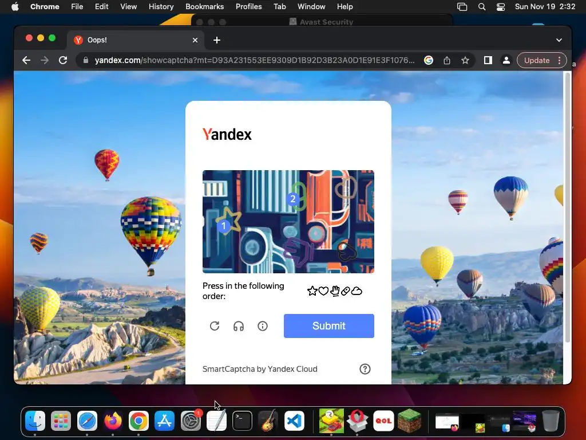Open the History menu
The height and width of the screenshot is (440, 586).
[x=161, y=7]
